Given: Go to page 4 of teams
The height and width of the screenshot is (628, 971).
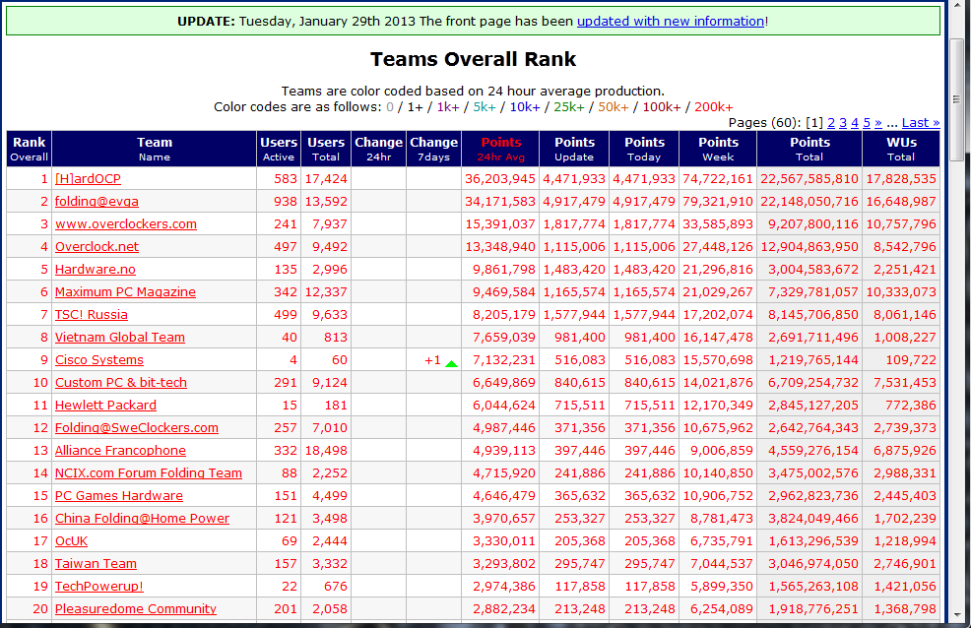Looking at the screenshot, I should (855, 122).
